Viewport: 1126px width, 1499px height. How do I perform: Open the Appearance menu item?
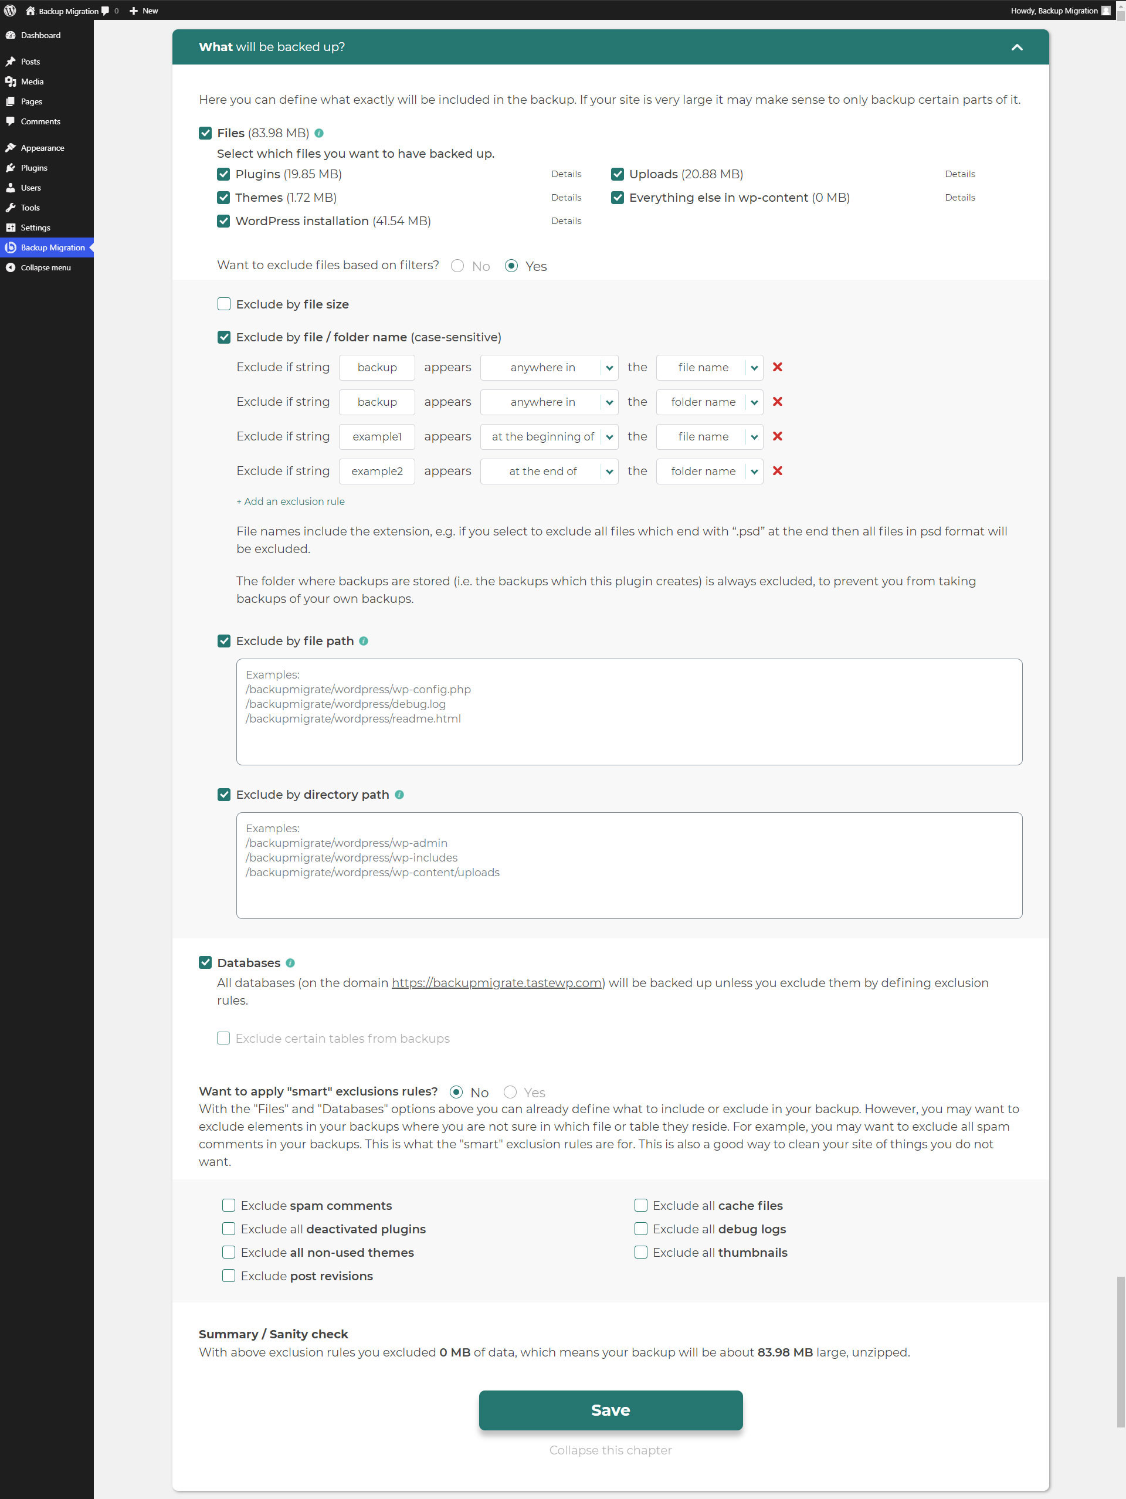42,147
